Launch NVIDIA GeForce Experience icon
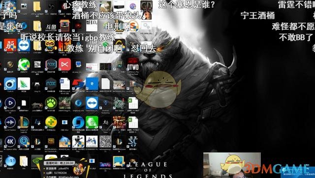Image resolution: width=315 pixels, height=178 pixels. tap(37, 161)
